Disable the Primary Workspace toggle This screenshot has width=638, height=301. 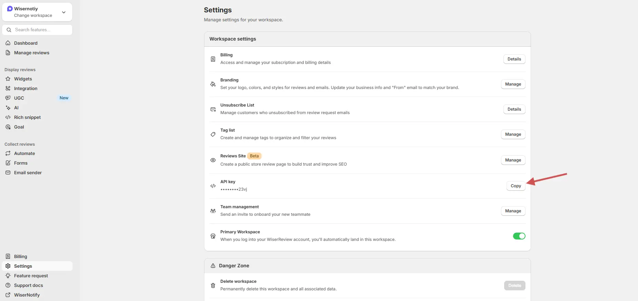(519, 236)
